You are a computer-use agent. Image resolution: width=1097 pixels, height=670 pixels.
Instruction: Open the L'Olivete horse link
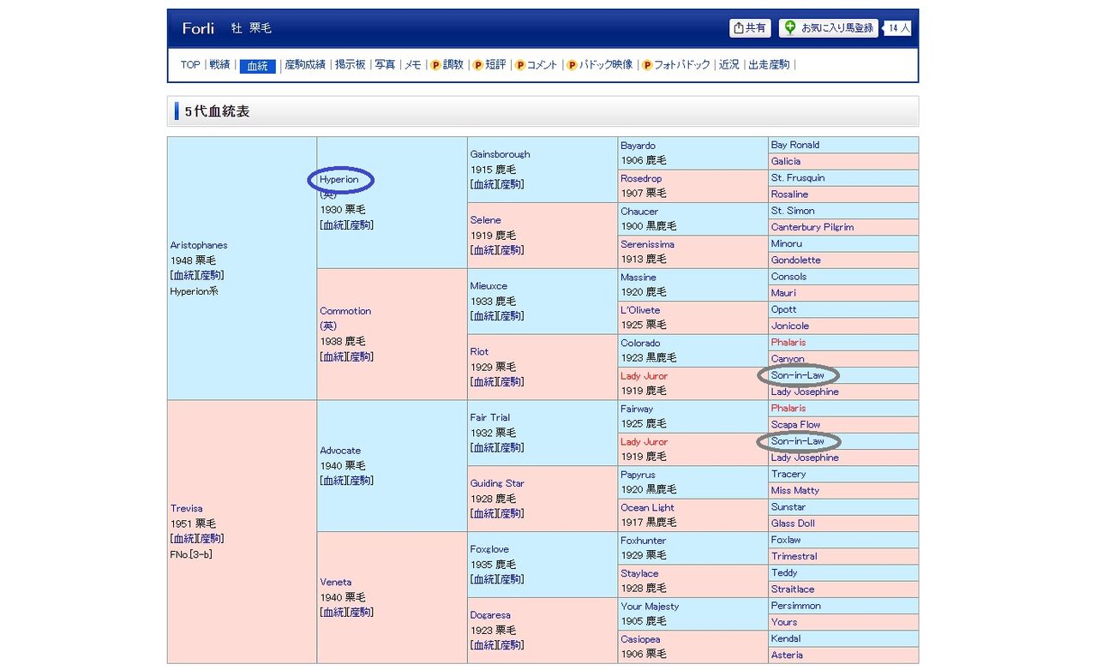click(x=640, y=310)
